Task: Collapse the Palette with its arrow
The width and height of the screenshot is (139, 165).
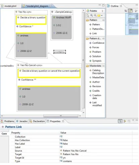Action: tap(102, 11)
